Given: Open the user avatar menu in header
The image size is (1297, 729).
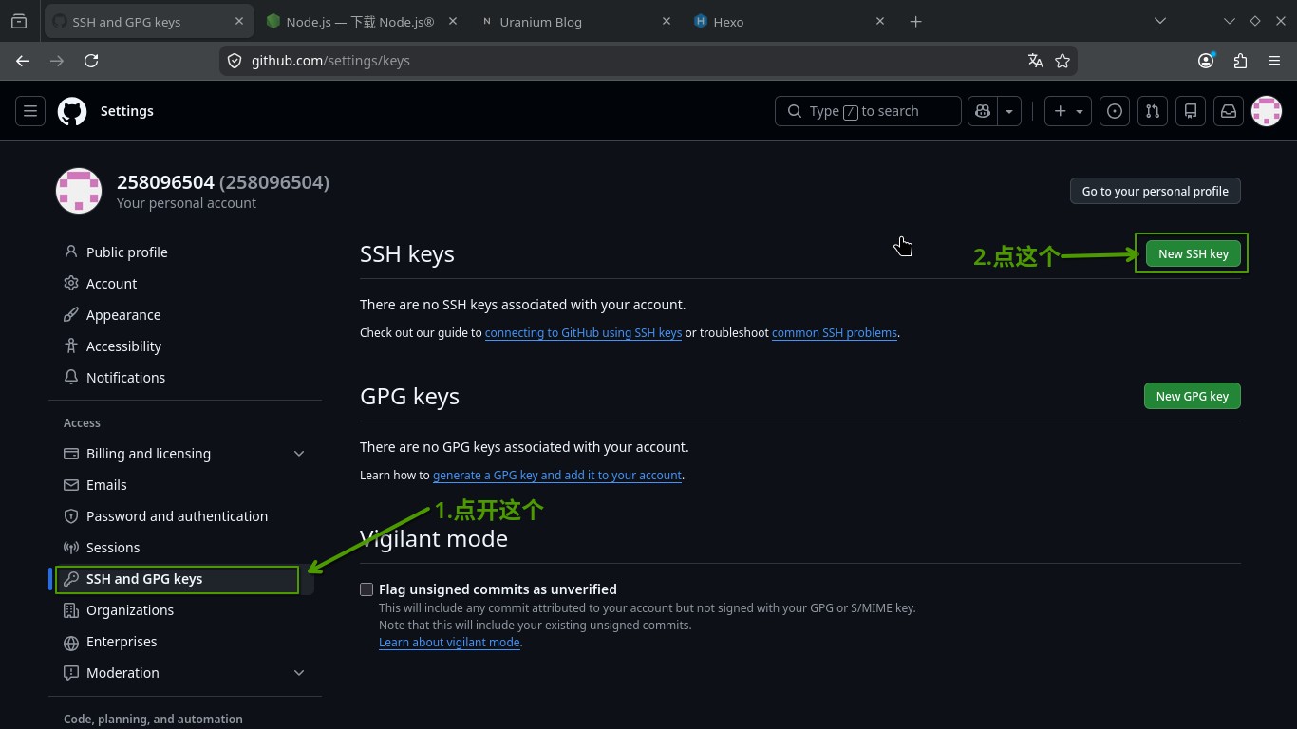Looking at the screenshot, I should tap(1267, 111).
